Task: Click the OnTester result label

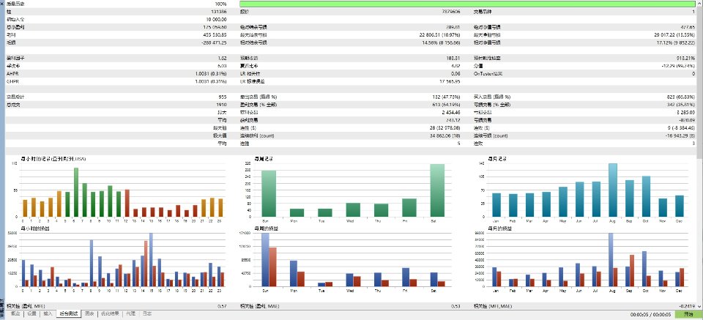Action: pyautogui.click(x=490, y=74)
